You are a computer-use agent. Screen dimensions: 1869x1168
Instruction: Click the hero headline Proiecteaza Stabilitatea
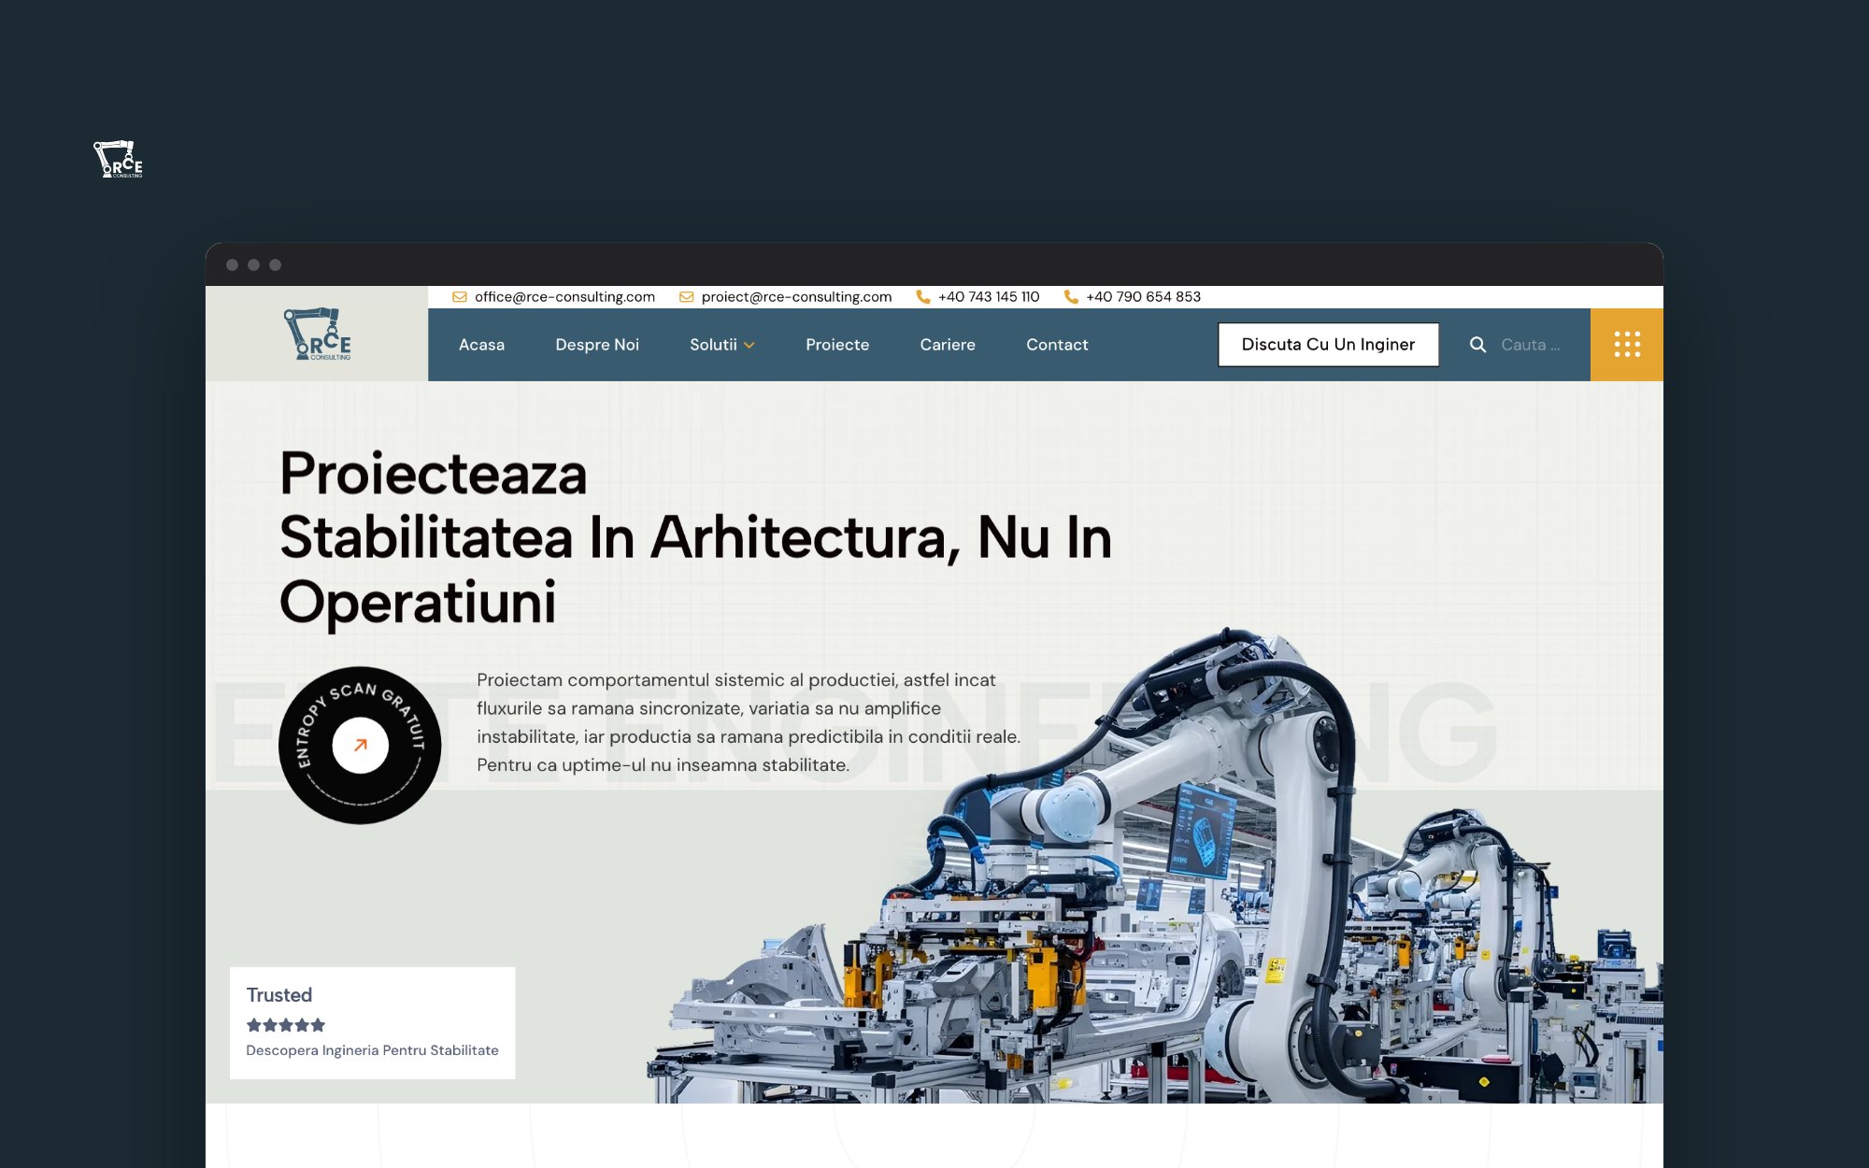pos(695,537)
